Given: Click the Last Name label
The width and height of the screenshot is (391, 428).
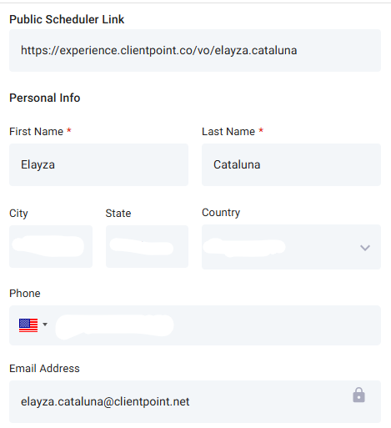Looking at the screenshot, I should [x=228, y=132].
